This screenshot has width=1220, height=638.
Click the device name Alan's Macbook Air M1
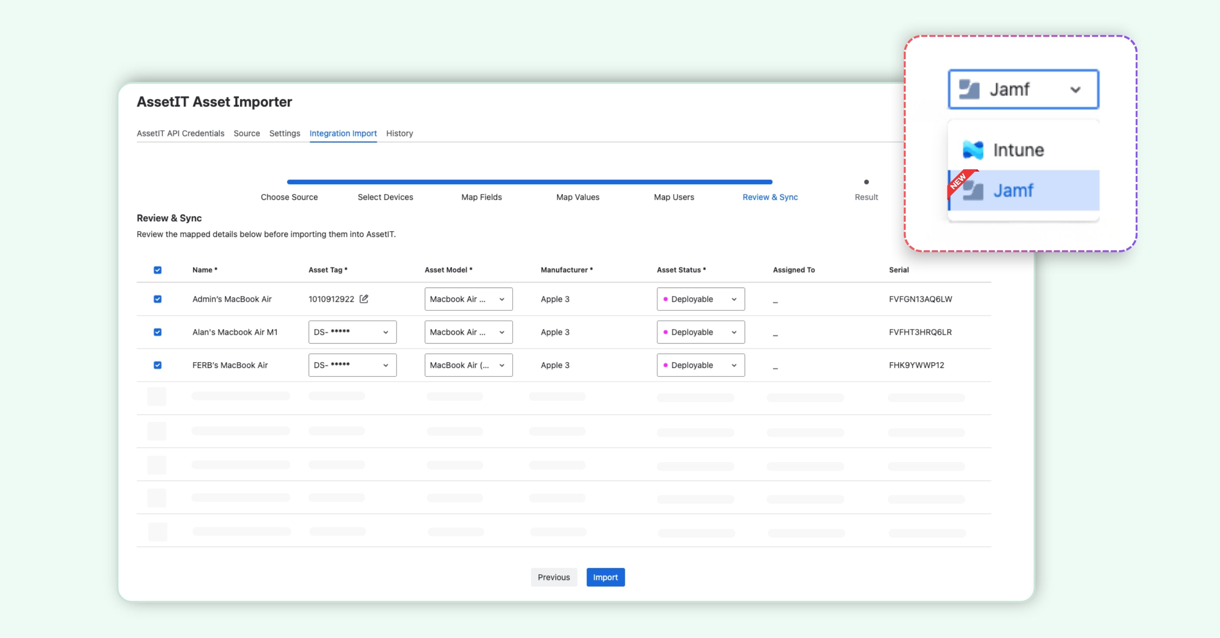tap(235, 332)
